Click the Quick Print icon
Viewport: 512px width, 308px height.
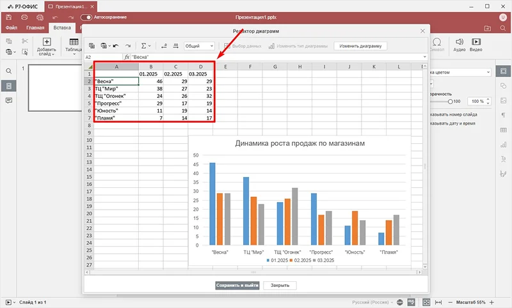40,17
